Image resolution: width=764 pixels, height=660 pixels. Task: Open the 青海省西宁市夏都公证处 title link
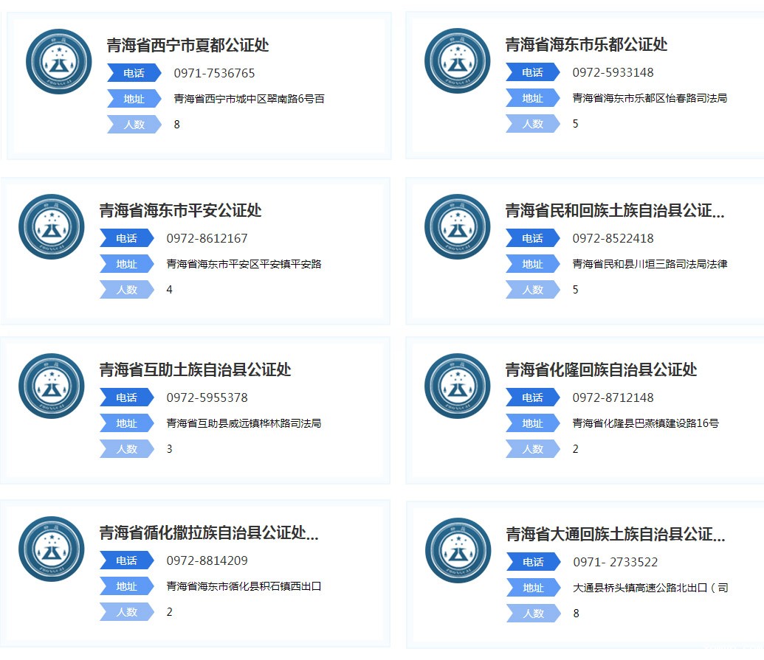coord(187,45)
